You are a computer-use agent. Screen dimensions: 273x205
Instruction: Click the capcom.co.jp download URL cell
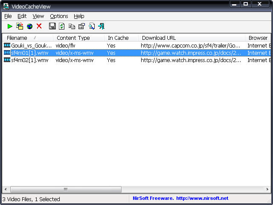coord(191,45)
